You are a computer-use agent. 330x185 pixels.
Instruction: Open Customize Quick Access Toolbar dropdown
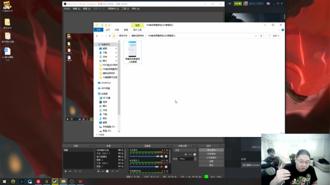point(109,25)
